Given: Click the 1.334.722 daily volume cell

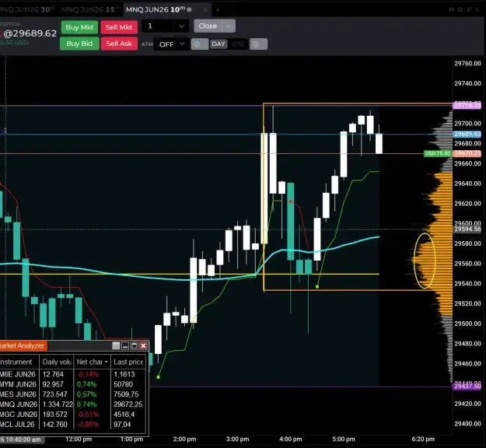Looking at the screenshot, I should (x=58, y=404).
